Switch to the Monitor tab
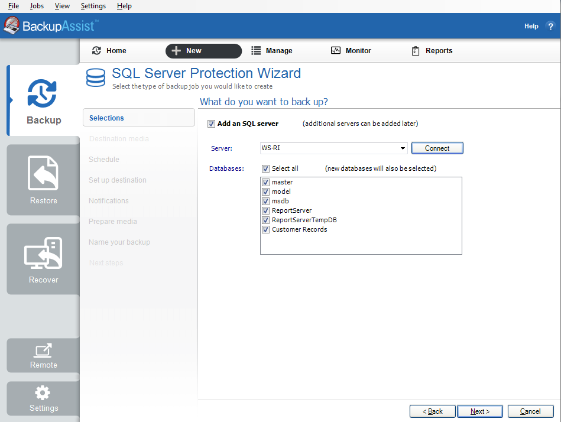This screenshot has height=422, width=561. [351, 51]
